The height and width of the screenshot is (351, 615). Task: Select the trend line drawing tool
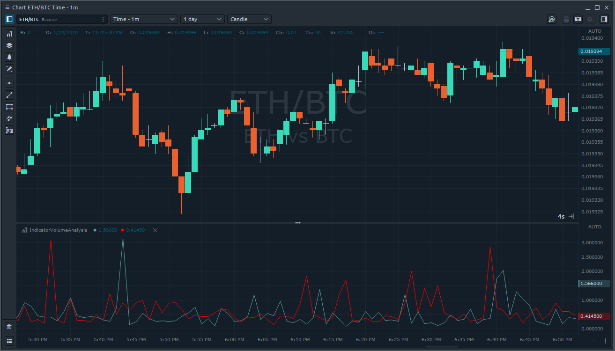9,95
